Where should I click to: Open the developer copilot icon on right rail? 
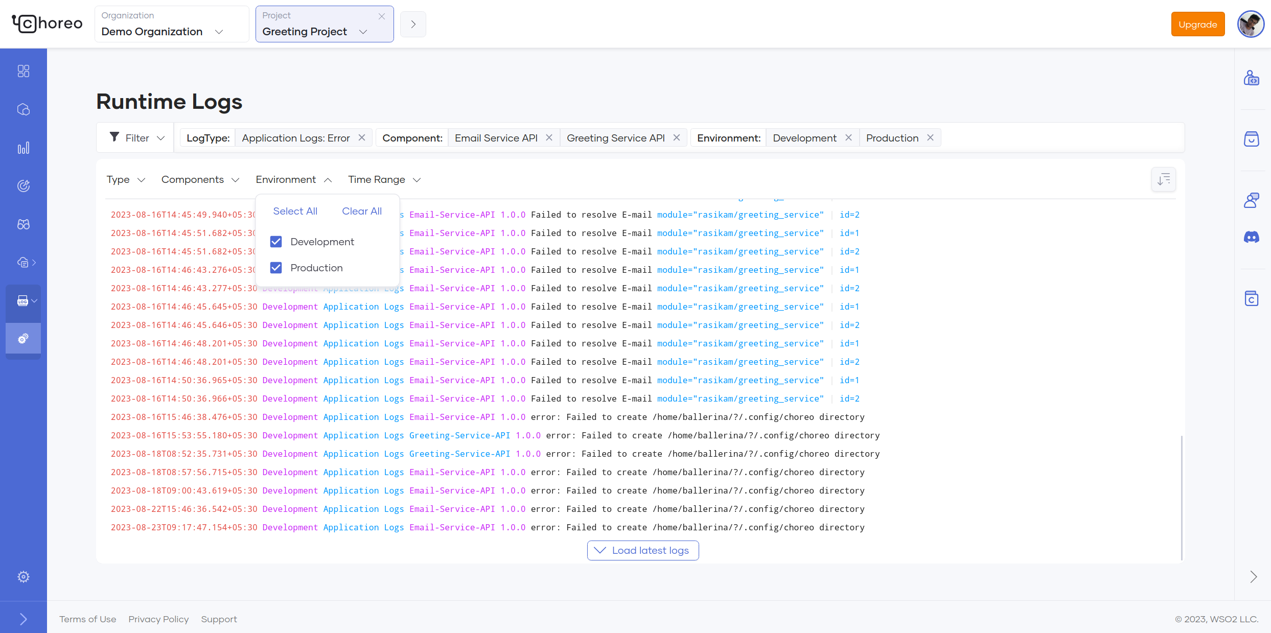coord(1251,78)
